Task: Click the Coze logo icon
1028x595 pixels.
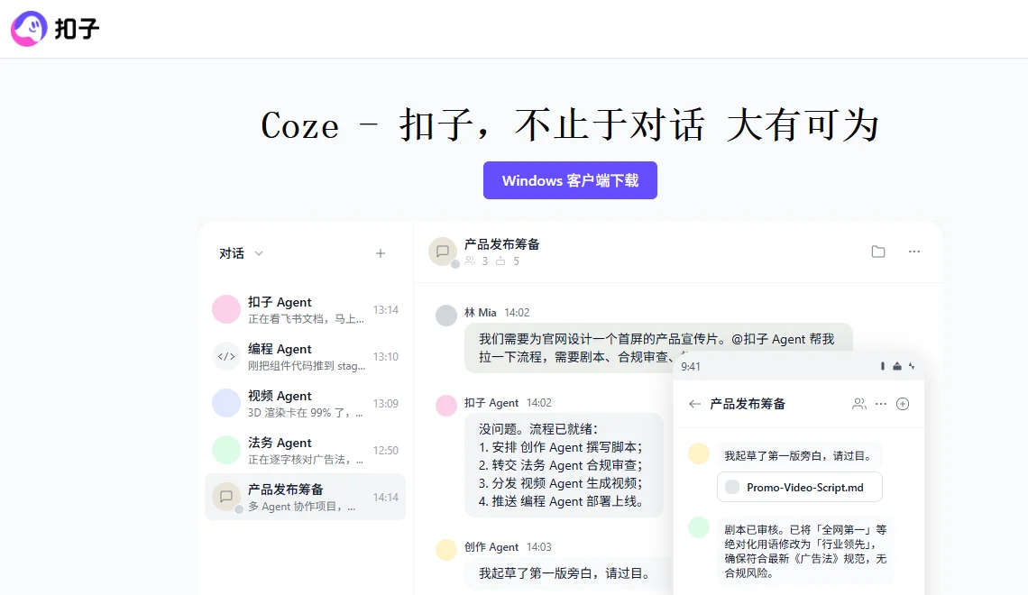Action: point(29,29)
